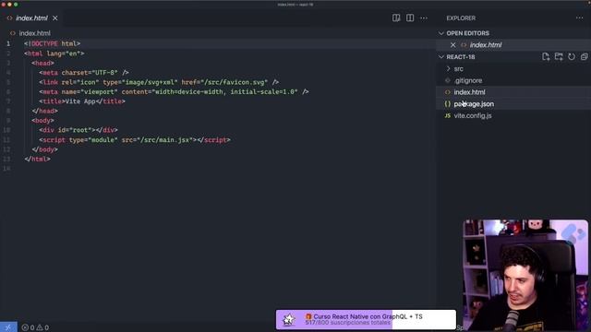Viewport: 591px width, 332px height.
Task: Split the editor right
Action: pos(410,18)
